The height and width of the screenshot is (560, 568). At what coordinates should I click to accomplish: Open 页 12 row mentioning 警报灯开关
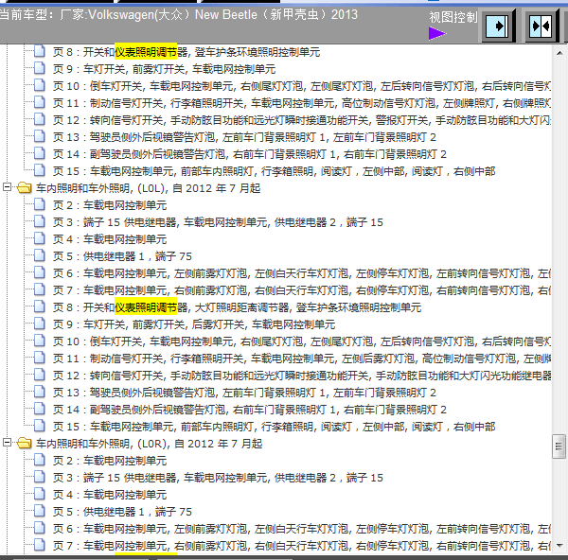pyautogui.click(x=302, y=120)
